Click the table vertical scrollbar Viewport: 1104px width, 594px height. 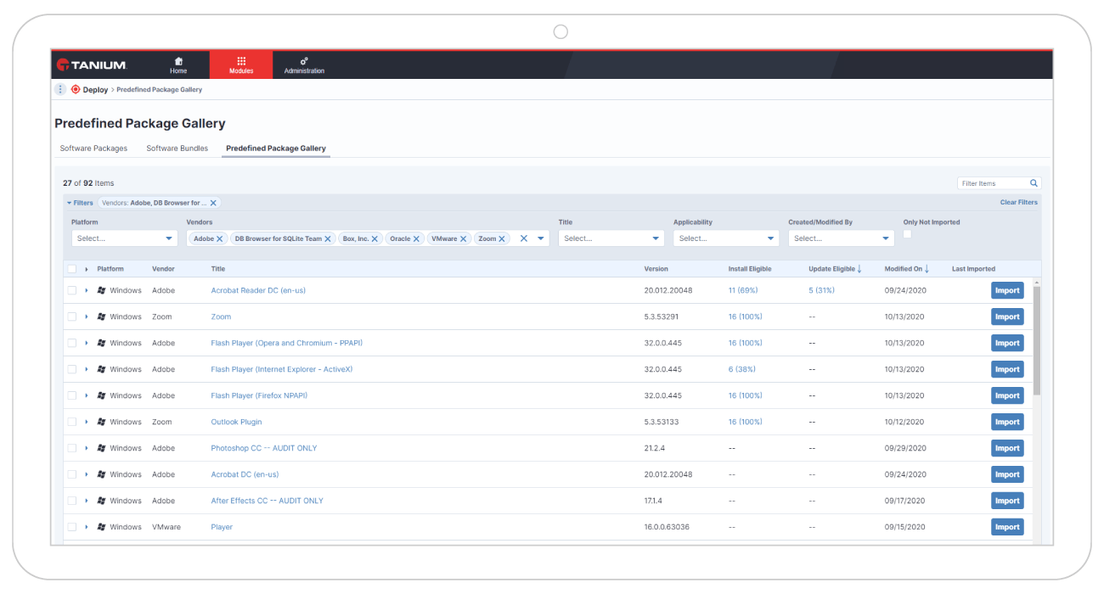click(x=1037, y=339)
